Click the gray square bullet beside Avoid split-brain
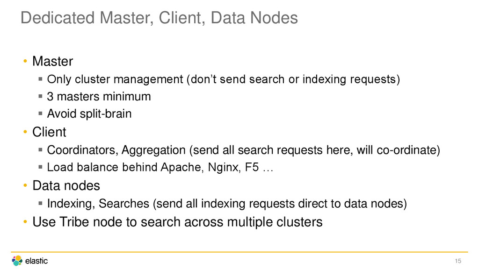This screenshot has width=479, height=269. tap(40, 113)
